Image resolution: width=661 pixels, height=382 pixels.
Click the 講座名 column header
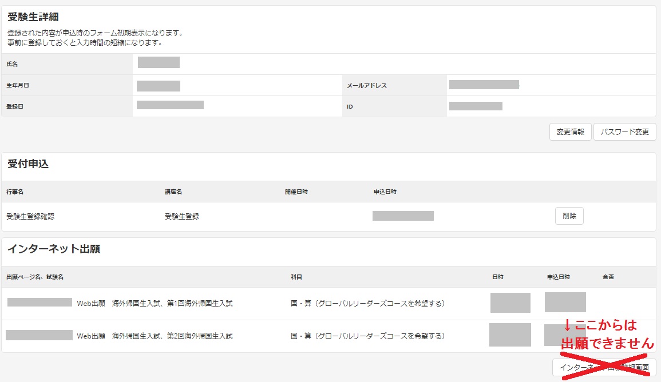point(173,192)
